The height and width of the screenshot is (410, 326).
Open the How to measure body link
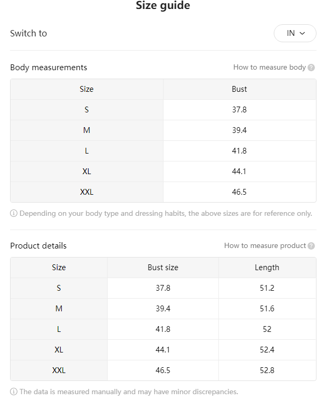269,67
